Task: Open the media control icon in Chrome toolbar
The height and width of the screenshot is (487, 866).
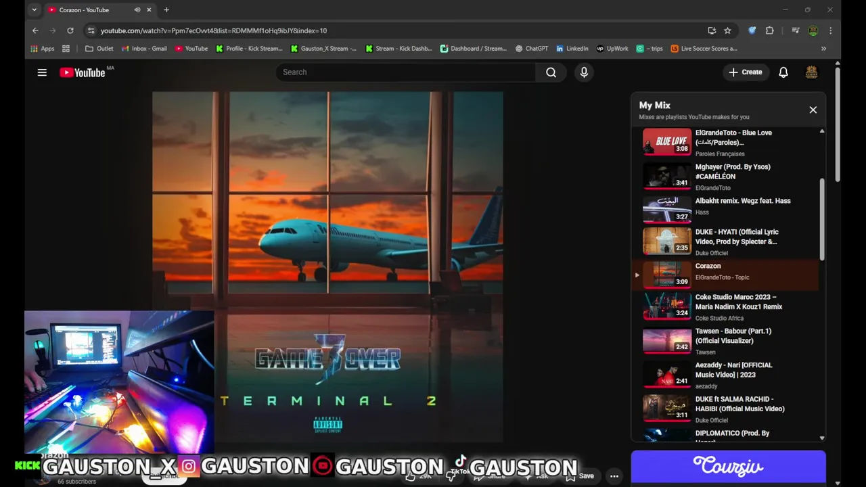Action: (x=796, y=30)
